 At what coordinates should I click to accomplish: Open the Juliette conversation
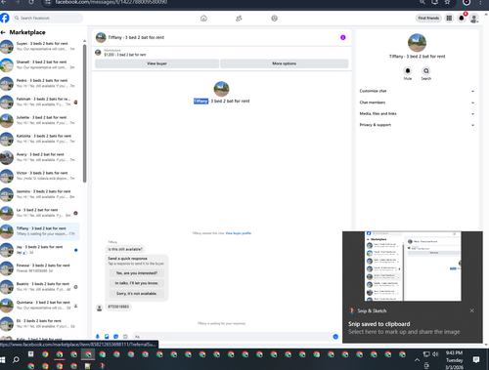coord(40,120)
